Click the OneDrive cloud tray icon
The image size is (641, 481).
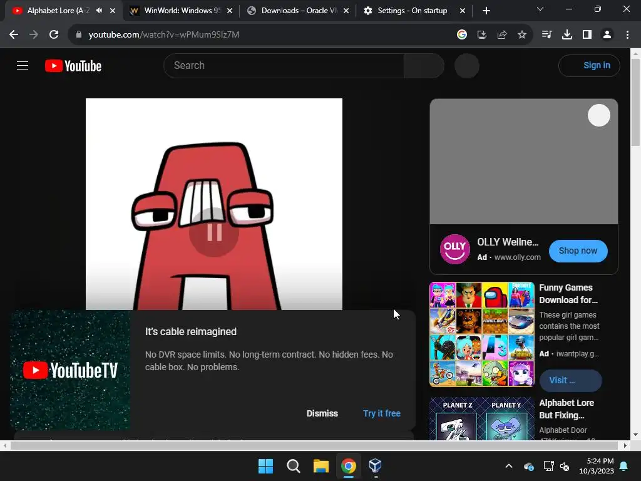(529, 466)
